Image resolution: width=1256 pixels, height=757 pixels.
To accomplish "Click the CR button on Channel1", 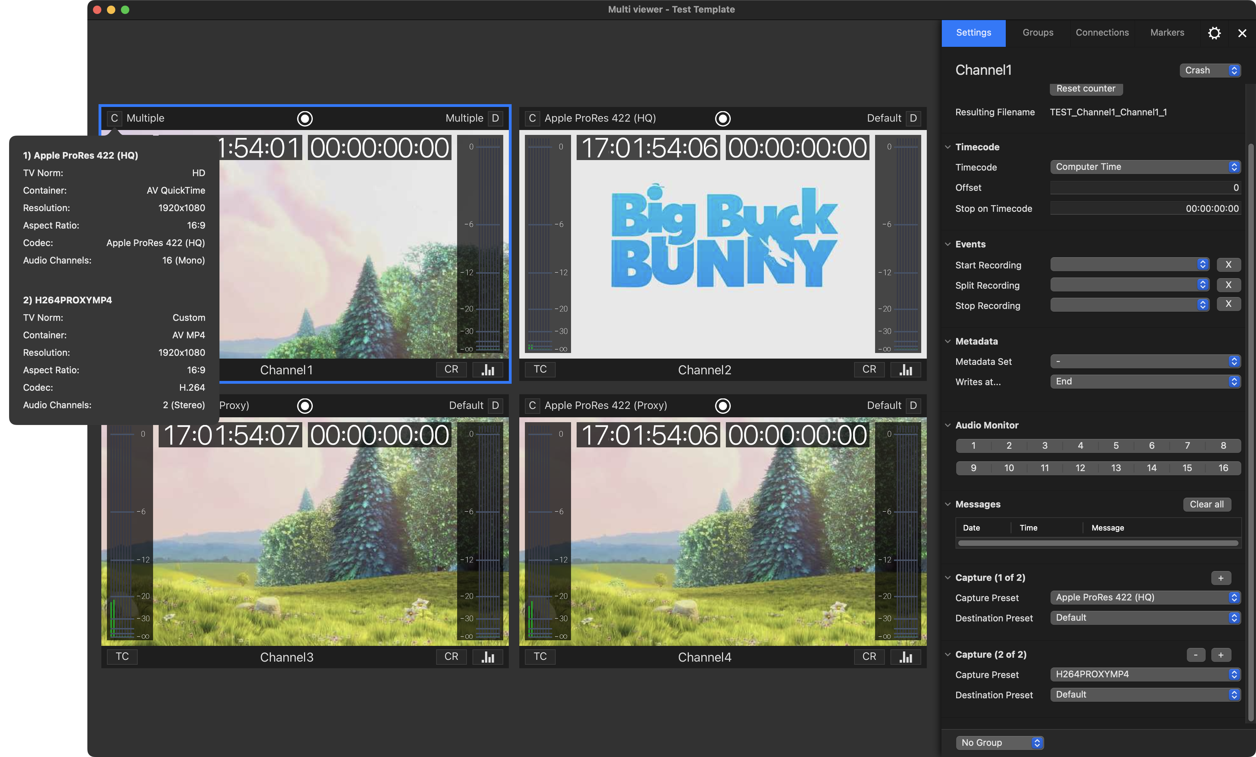I will click(451, 369).
